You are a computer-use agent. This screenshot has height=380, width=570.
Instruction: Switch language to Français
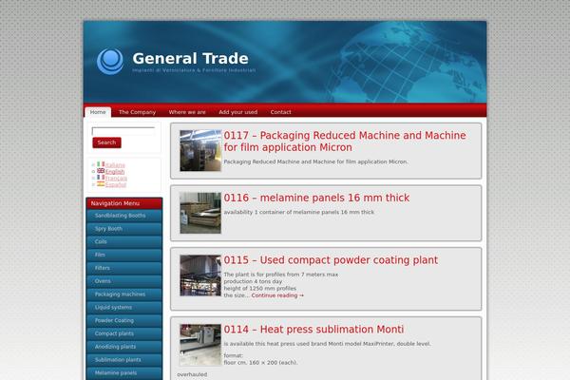click(116, 179)
